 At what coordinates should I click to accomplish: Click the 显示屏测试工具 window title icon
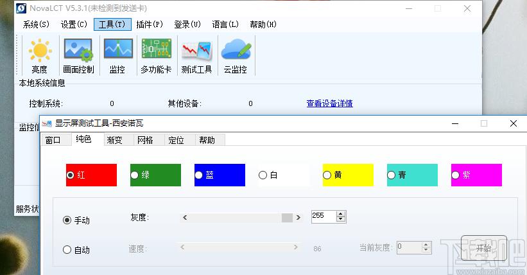point(47,123)
